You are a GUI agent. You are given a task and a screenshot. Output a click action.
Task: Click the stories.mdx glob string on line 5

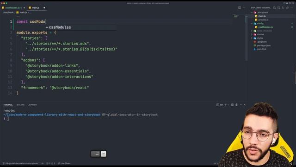point(57,44)
